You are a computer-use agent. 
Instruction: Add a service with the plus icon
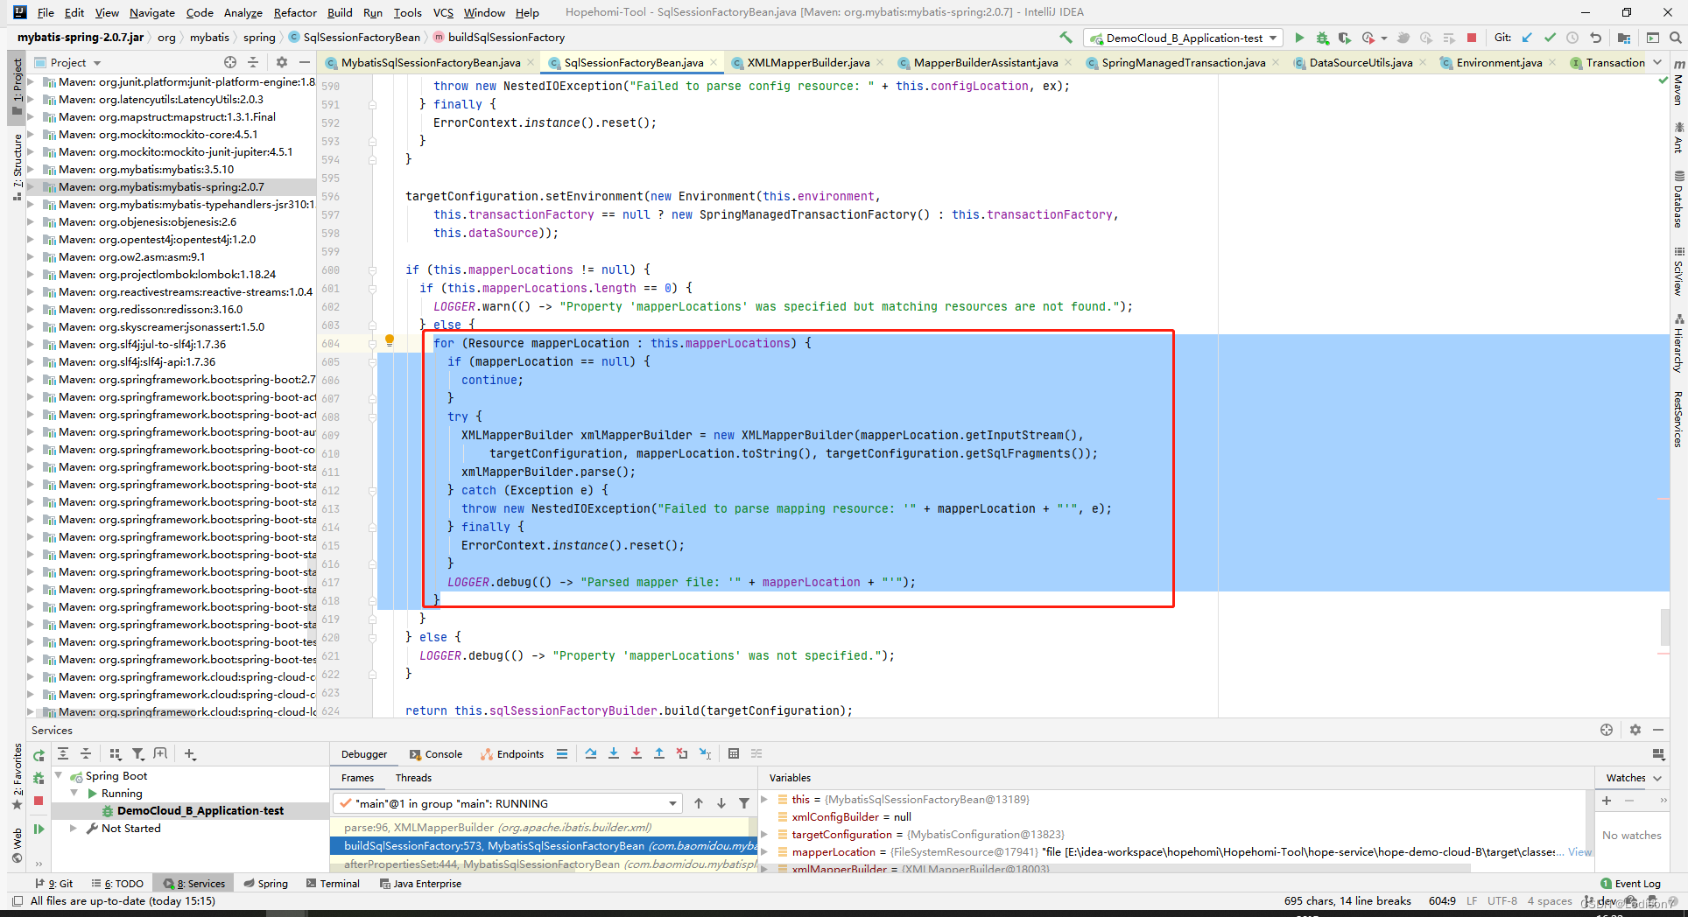tap(190, 753)
